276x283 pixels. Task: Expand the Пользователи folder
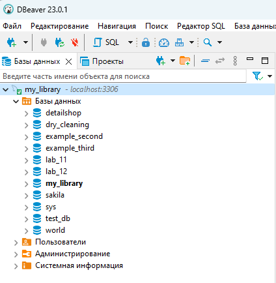coord(16,243)
